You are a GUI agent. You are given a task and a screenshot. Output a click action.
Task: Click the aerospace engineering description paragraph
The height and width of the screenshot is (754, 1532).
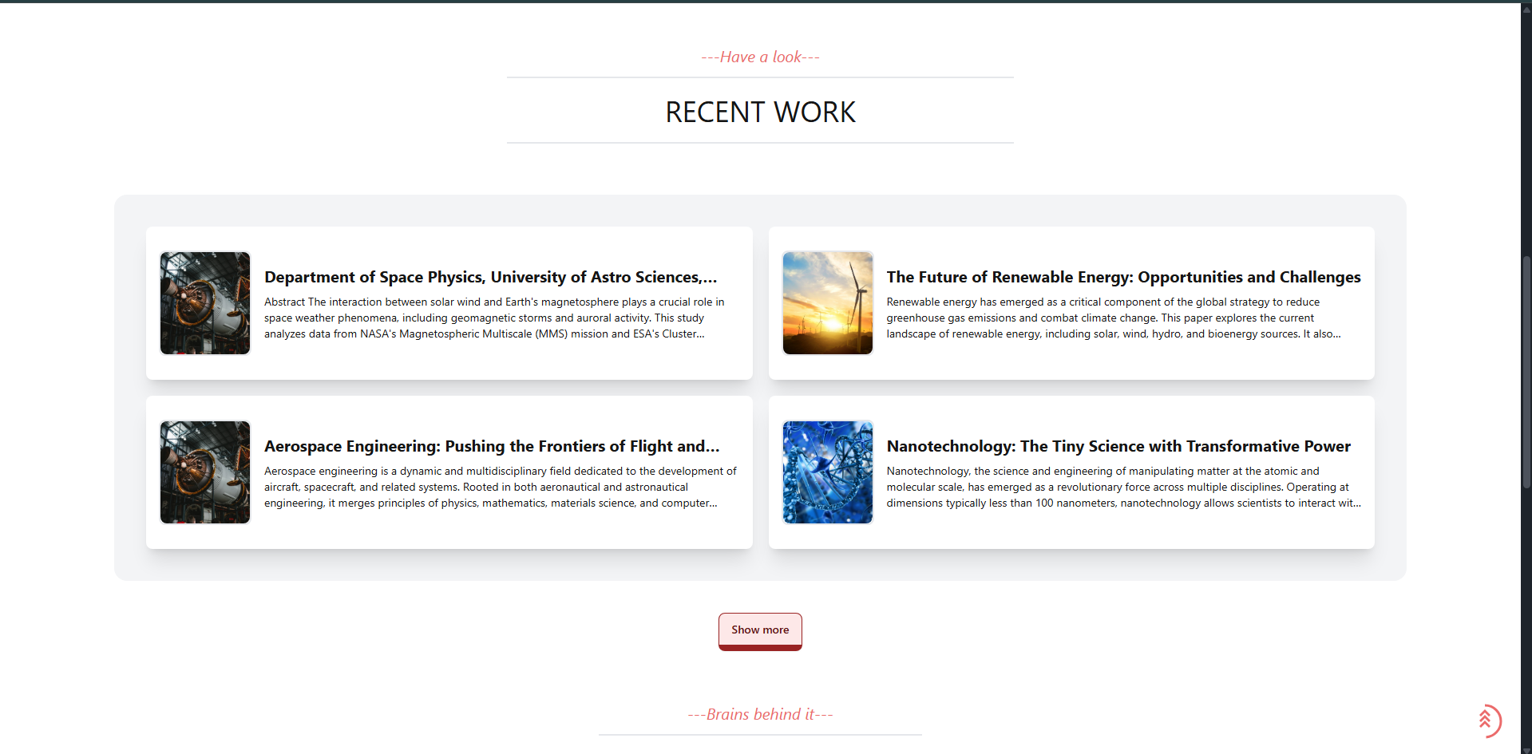500,487
